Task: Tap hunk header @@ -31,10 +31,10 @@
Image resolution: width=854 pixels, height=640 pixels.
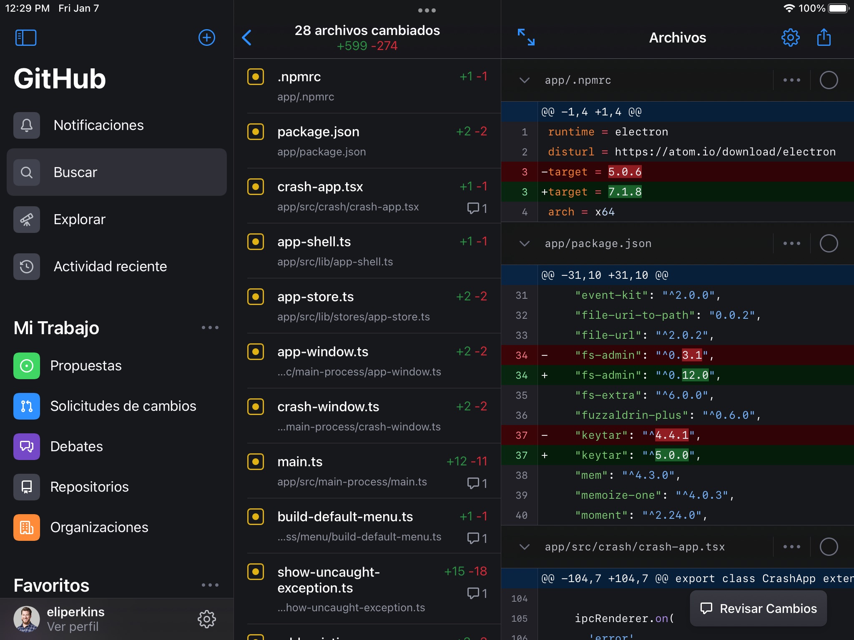Action: coord(677,275)
